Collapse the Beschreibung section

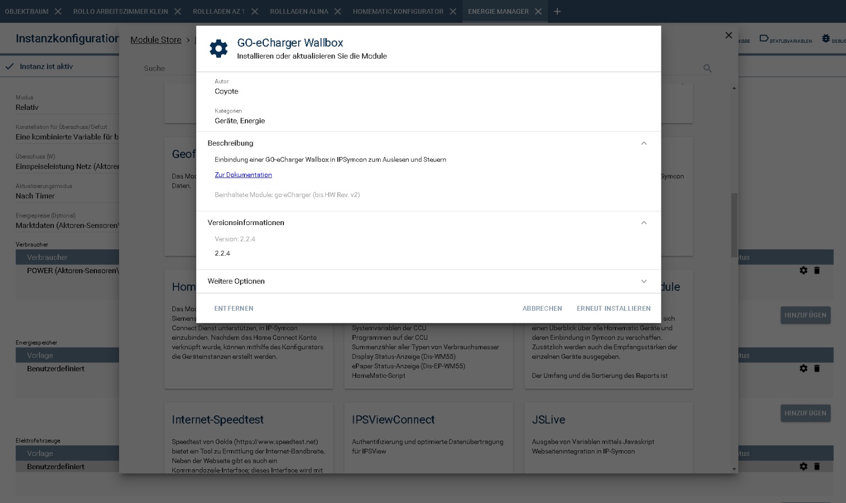(643, 143)
